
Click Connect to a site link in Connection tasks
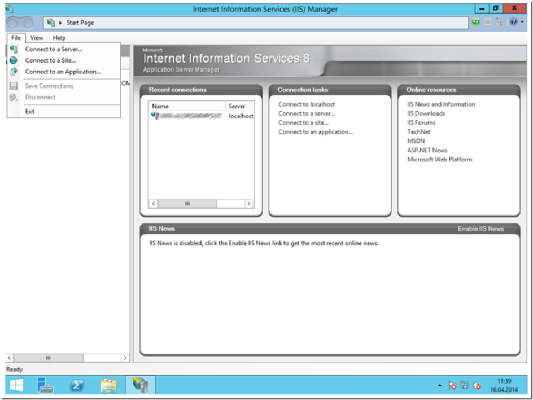pyautogui.click(x=304, y=122)
